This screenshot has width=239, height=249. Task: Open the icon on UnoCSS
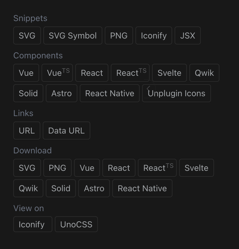click(76, 224)
